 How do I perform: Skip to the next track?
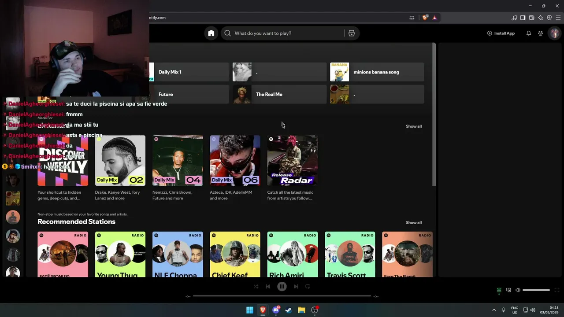pos(296,286)
